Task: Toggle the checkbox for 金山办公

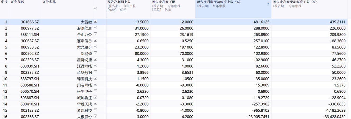Action: pos(95,34)
